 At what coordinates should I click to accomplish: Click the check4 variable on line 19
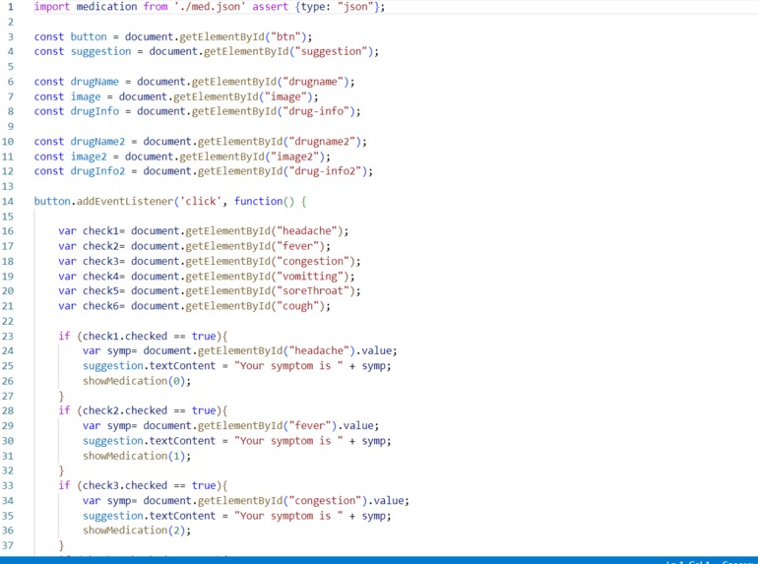(100, 276)
